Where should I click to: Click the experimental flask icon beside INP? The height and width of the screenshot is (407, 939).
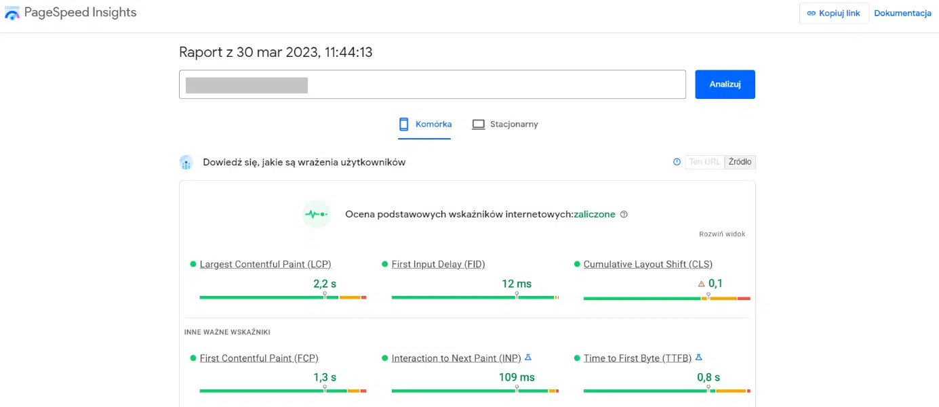(x=528, y=358)
